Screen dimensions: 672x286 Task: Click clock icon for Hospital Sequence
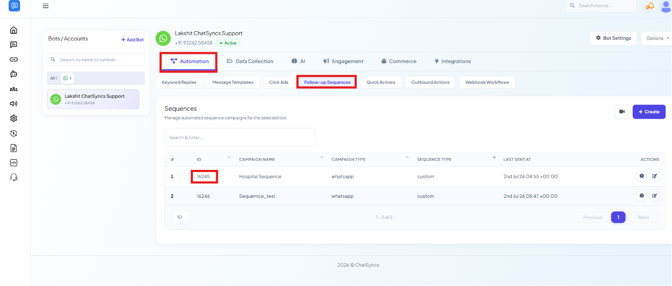tap(642, 176)
